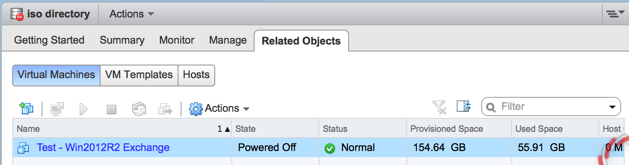Screen dimensions: 629x165
Task: Switch to the Summary tab
Action: point(122,40)
